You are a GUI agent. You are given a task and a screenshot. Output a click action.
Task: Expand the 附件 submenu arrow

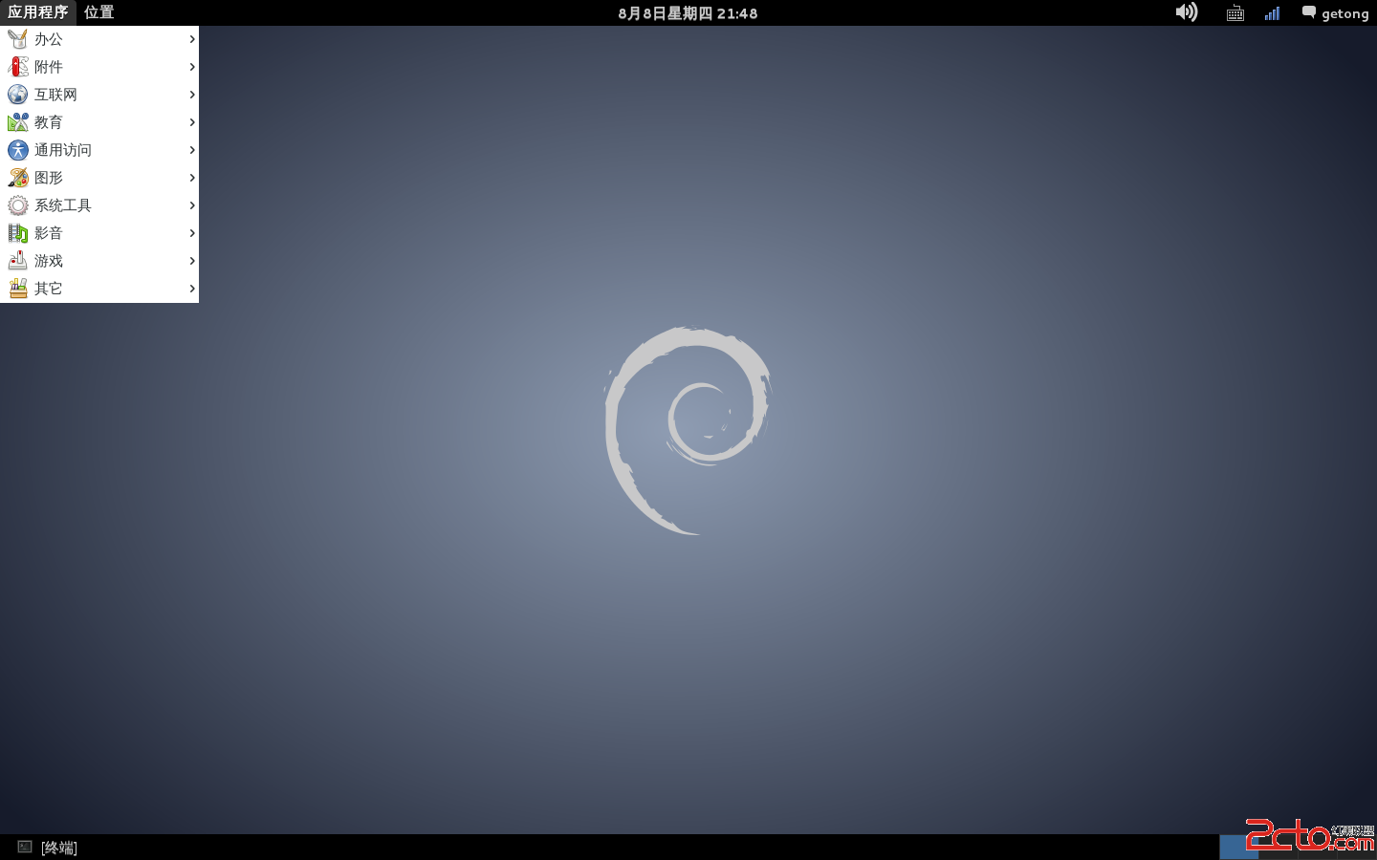[192, 67]
